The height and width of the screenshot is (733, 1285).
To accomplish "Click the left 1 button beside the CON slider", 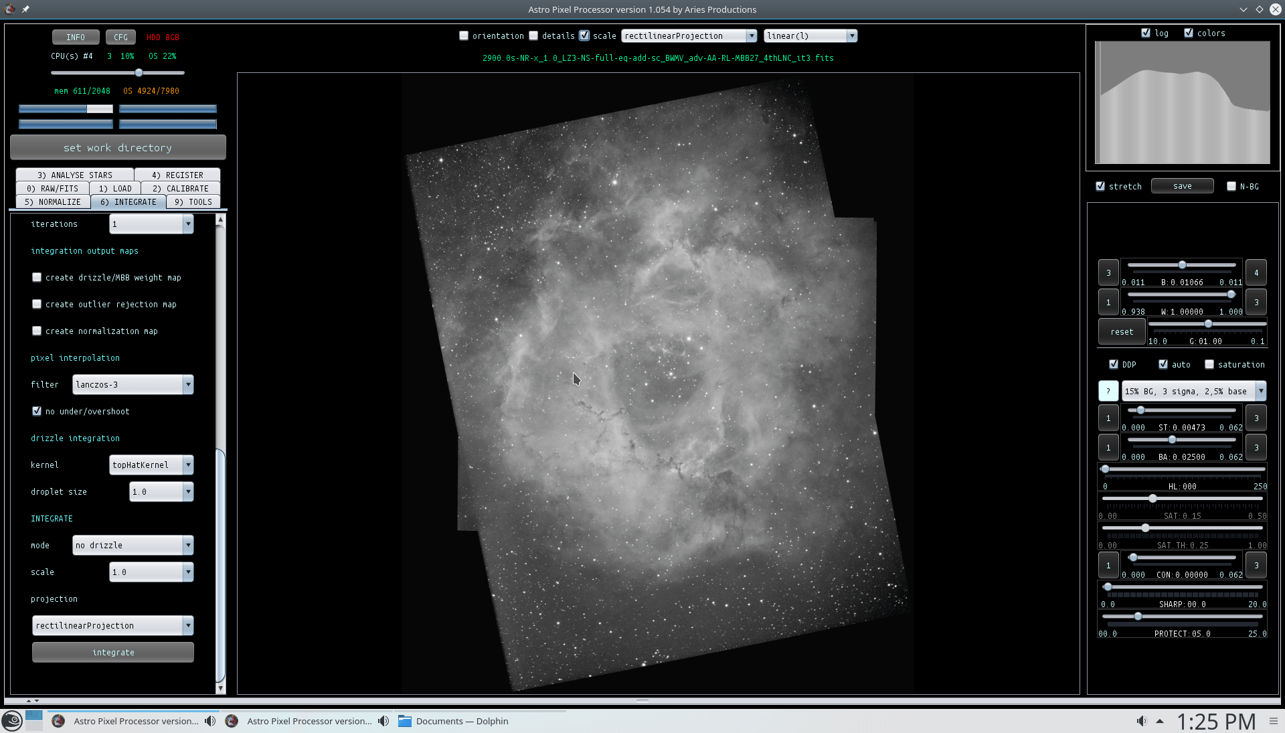I will coord(1108,565).
